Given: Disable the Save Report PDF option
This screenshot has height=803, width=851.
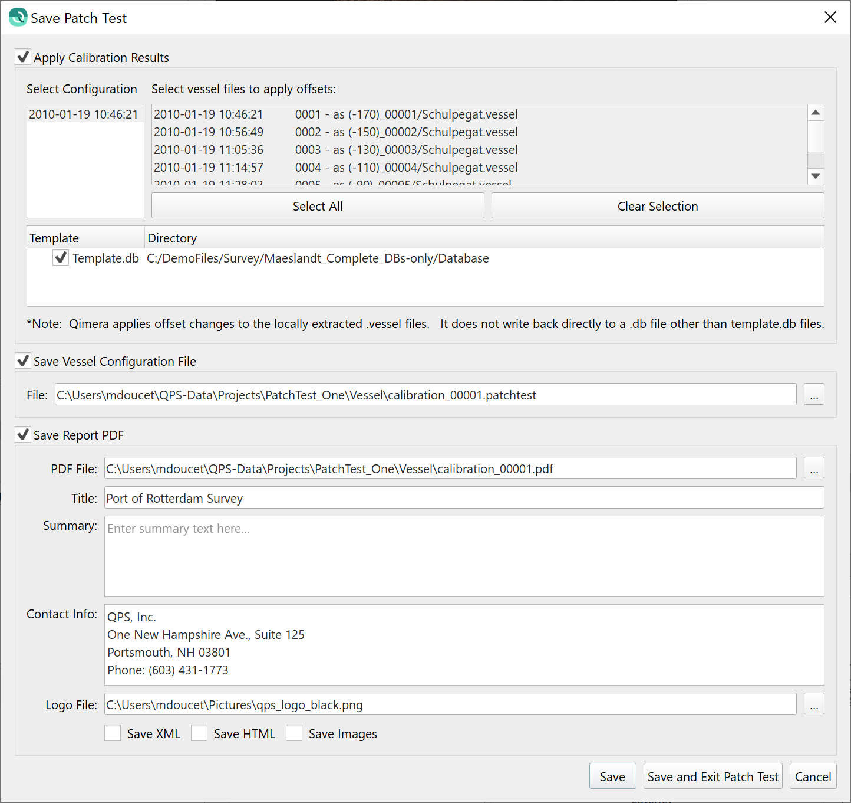Looking at the screenshot, I should [x=24, y=435].
